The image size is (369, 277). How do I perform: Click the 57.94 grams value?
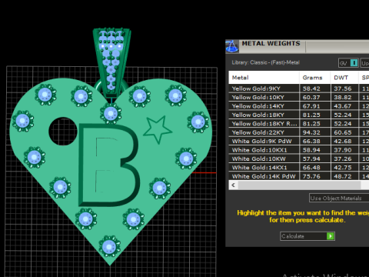pos(311,159)
